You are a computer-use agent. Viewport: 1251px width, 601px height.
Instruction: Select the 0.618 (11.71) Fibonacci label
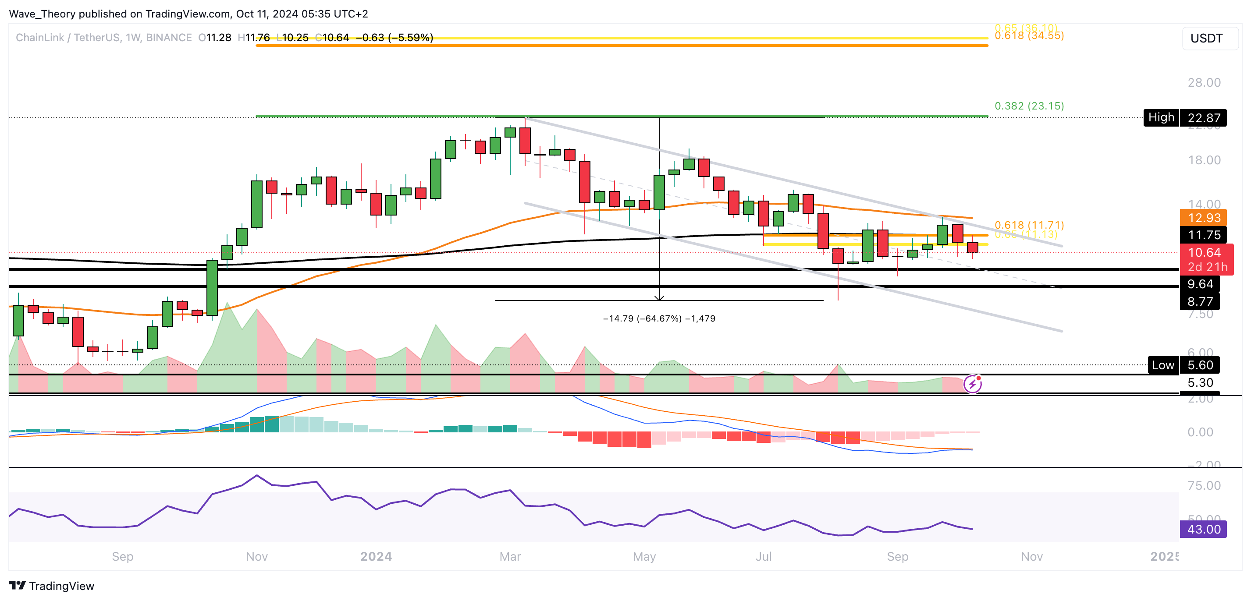tap(1029, 225)
